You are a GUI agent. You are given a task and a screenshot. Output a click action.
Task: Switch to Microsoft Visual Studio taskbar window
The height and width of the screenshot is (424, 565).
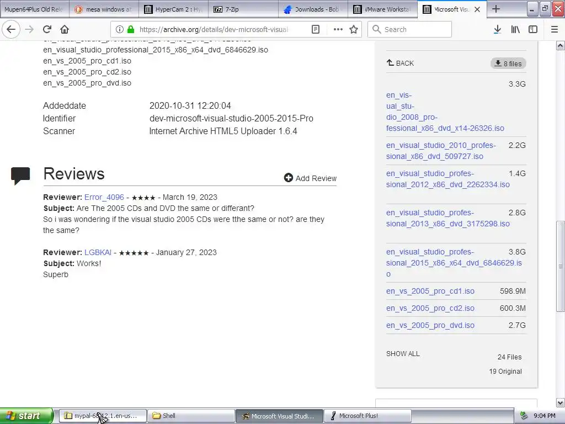[279, 416]
